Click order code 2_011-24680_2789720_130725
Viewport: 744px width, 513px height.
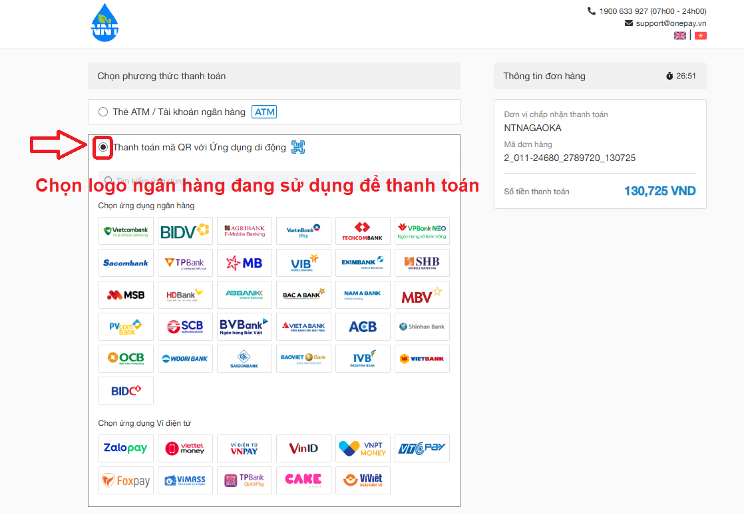click(570, 158)
